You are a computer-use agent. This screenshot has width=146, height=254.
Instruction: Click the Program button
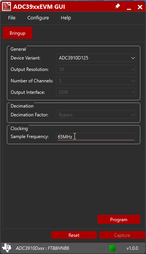119,220
